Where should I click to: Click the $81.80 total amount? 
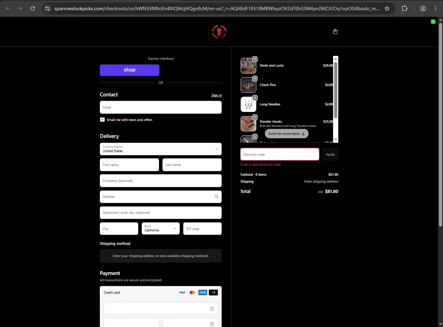coord(332,191)
